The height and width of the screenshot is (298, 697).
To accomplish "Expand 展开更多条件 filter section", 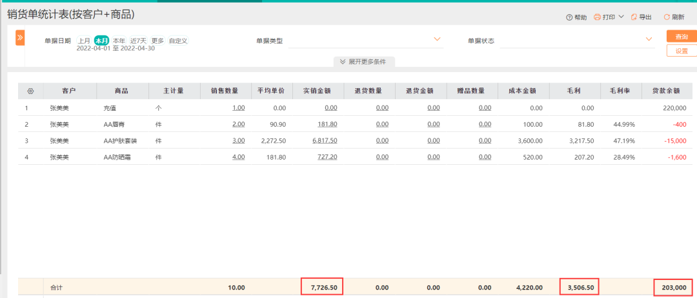I will (x=365, y=62).
